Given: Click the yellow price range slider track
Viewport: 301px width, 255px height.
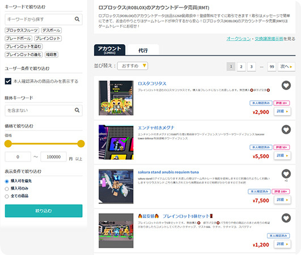Looking at the screenshot, I should point(45,144).
